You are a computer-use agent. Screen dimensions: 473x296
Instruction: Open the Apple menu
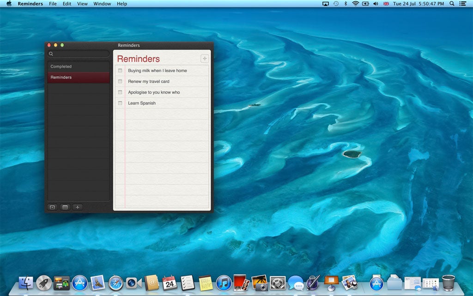pyautogui.click(x=9, y=4)
